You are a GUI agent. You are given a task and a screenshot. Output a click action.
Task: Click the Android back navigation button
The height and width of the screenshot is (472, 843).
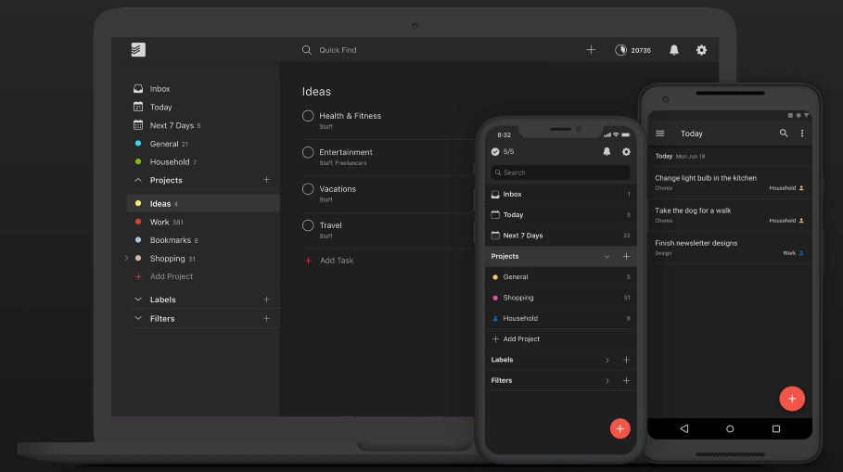[x=683, y=428]
